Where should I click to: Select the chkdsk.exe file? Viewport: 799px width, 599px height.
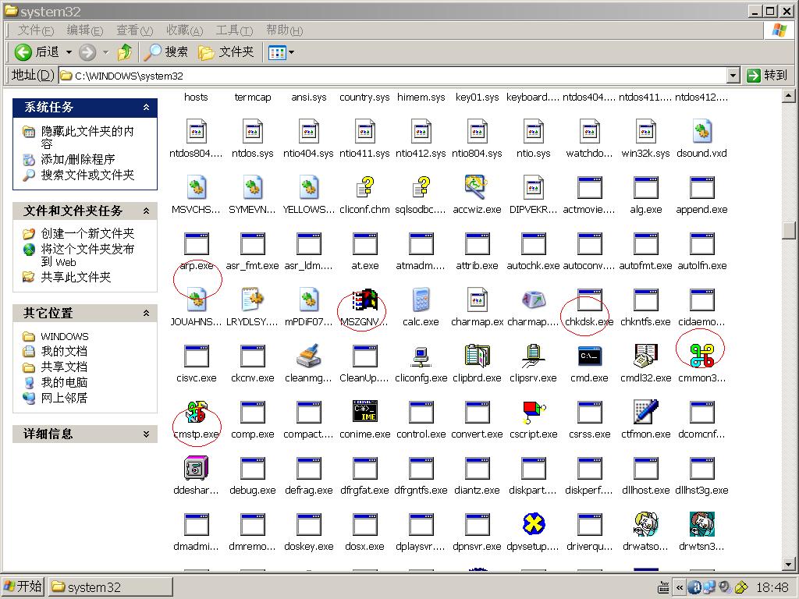tap(589, 307)
